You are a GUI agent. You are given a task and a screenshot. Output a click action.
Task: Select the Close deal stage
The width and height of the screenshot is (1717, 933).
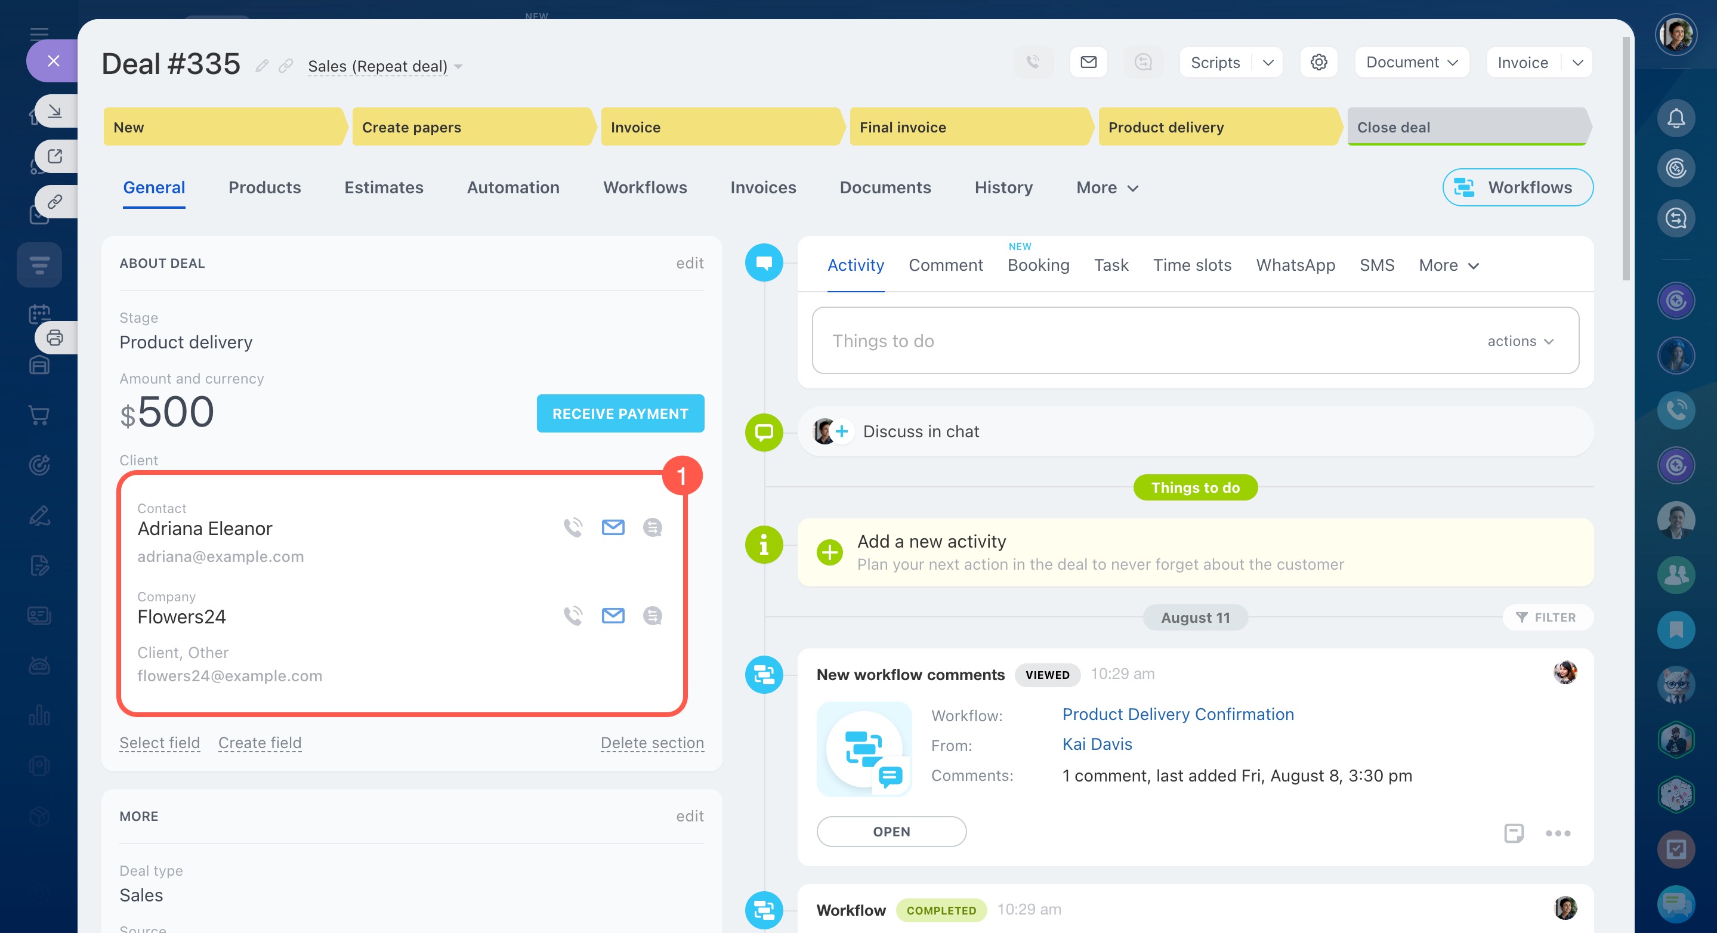(x=1466, y=126)
